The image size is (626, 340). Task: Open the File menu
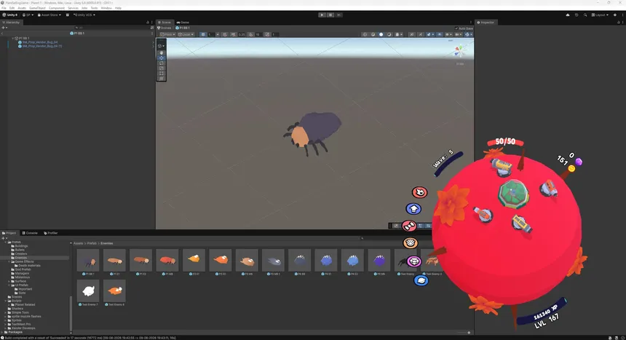[4, 8]
